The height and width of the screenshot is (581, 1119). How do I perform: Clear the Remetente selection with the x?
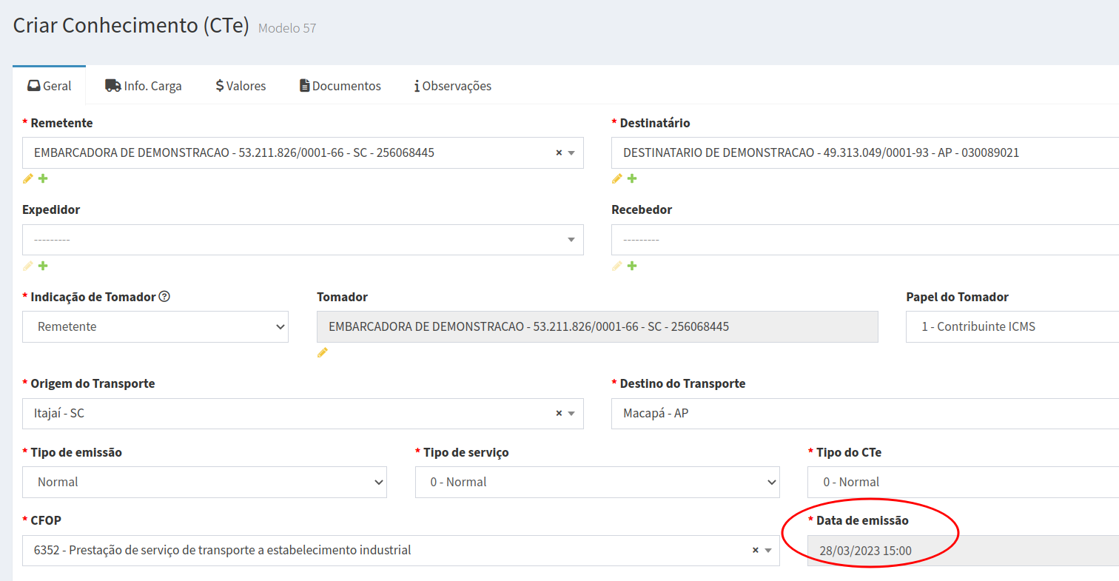pyautogui.click(x=559, y=152)
